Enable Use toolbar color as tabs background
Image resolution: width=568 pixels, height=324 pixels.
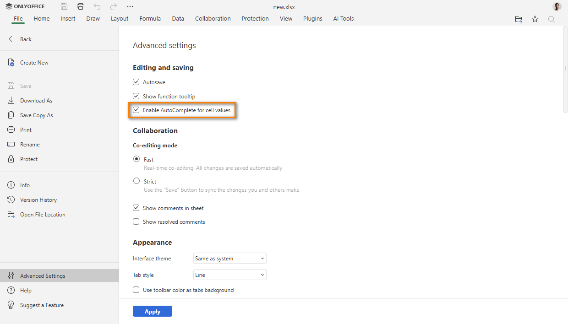click(x=136, y=290)
